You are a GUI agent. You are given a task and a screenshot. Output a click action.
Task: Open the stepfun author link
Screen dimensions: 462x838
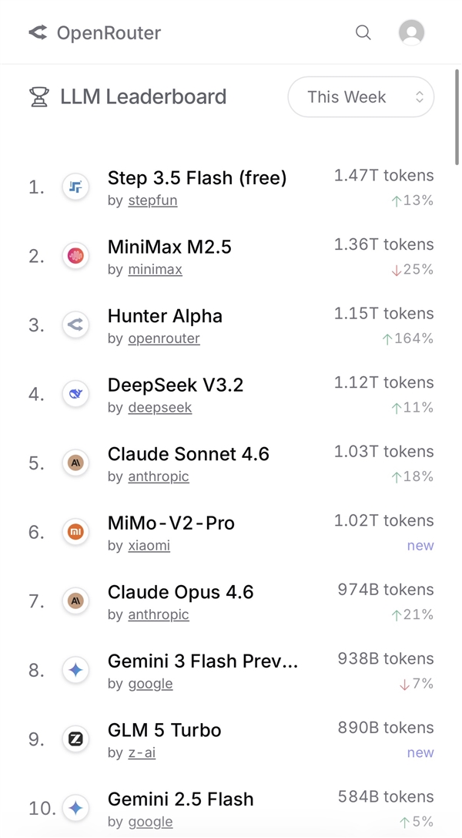coord(151,200)
